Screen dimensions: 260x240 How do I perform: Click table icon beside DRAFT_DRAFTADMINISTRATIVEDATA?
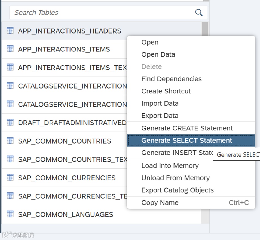pos(10,122)
